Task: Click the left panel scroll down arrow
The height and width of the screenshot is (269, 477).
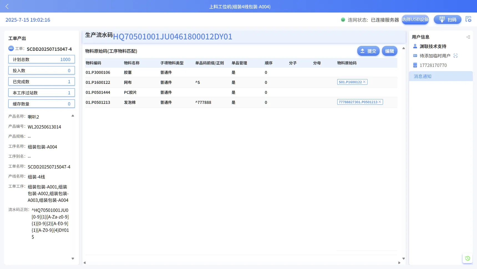Action: pos(73,258)
